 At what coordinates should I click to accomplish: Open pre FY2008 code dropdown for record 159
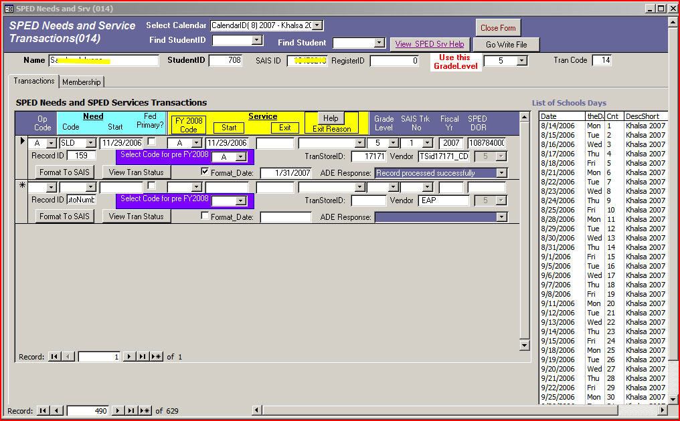tap(241, 157)
